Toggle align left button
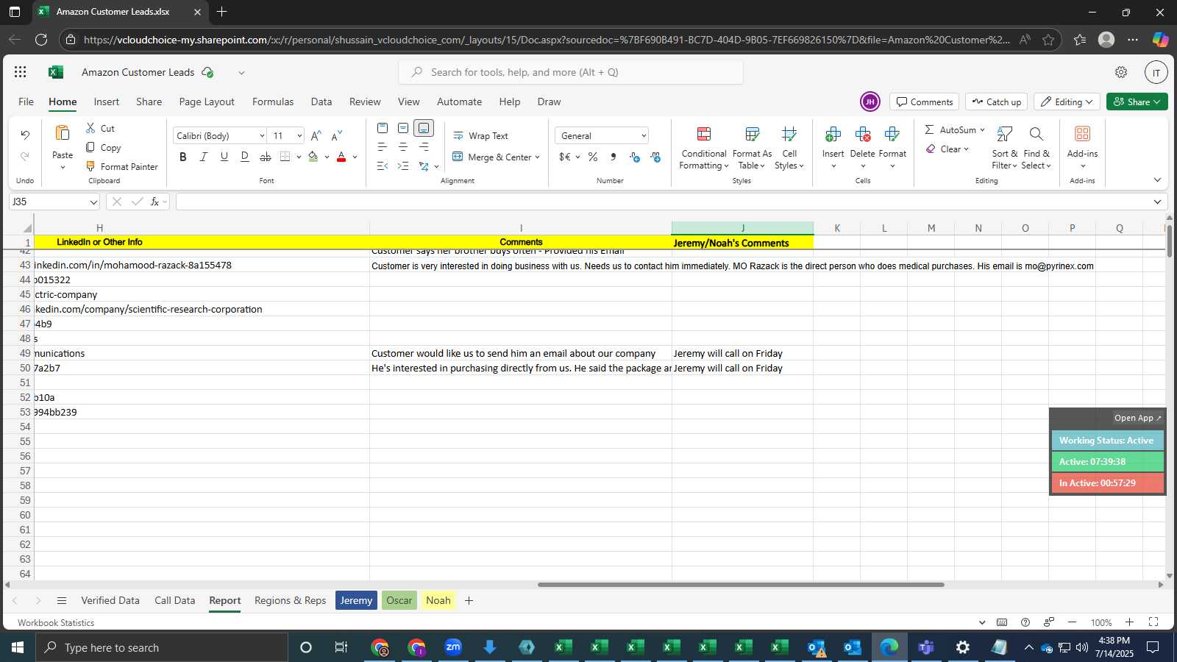The width and height of the screenshot is (1177, 662). point(383,147)
